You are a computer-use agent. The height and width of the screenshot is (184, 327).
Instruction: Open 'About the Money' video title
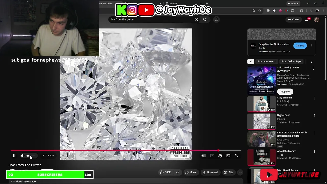(x=286, y=151)
